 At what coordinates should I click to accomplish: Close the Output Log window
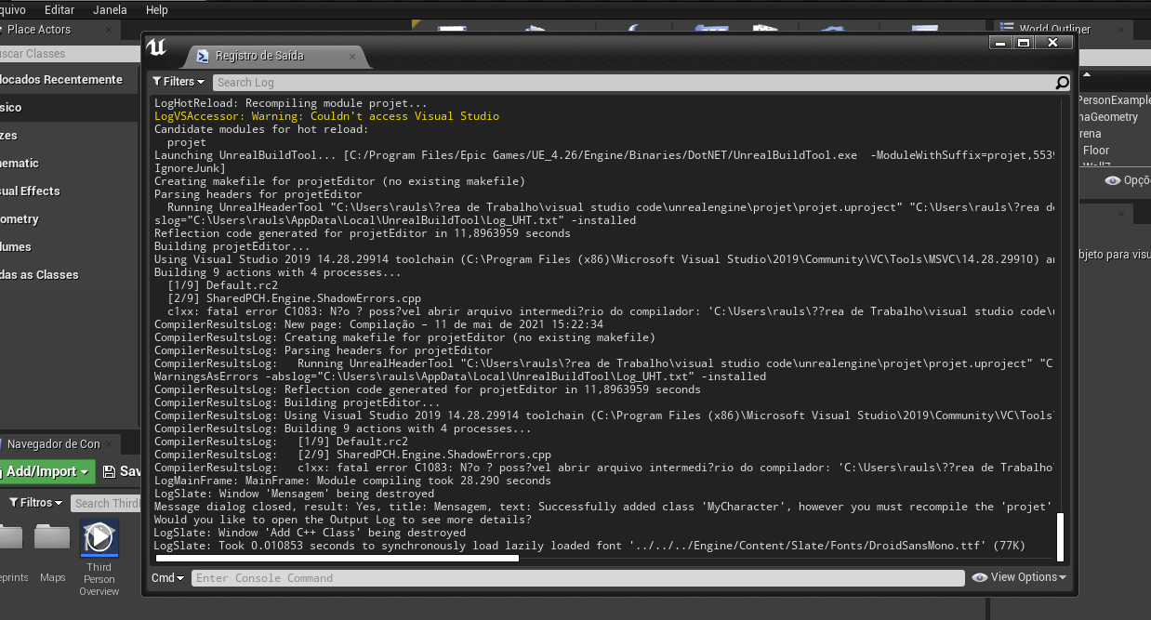[1052, 43]
